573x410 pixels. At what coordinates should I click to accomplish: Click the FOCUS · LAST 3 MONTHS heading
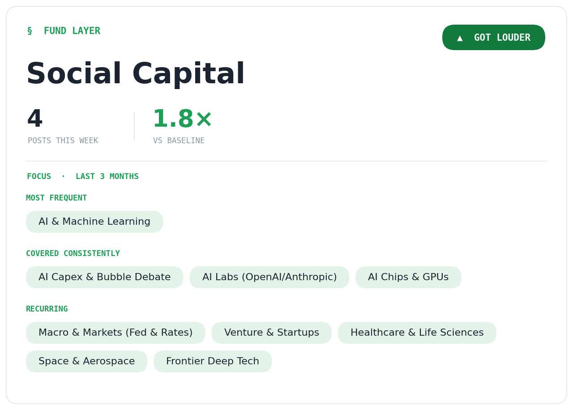[x=83, y=177]
